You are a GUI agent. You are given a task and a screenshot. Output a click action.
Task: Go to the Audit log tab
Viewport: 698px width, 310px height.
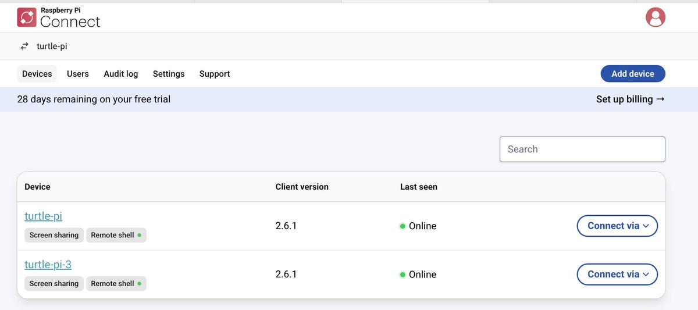(121, 74)
